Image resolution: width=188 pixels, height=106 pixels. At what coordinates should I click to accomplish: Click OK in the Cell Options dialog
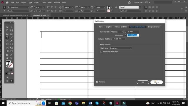[143, 82]
